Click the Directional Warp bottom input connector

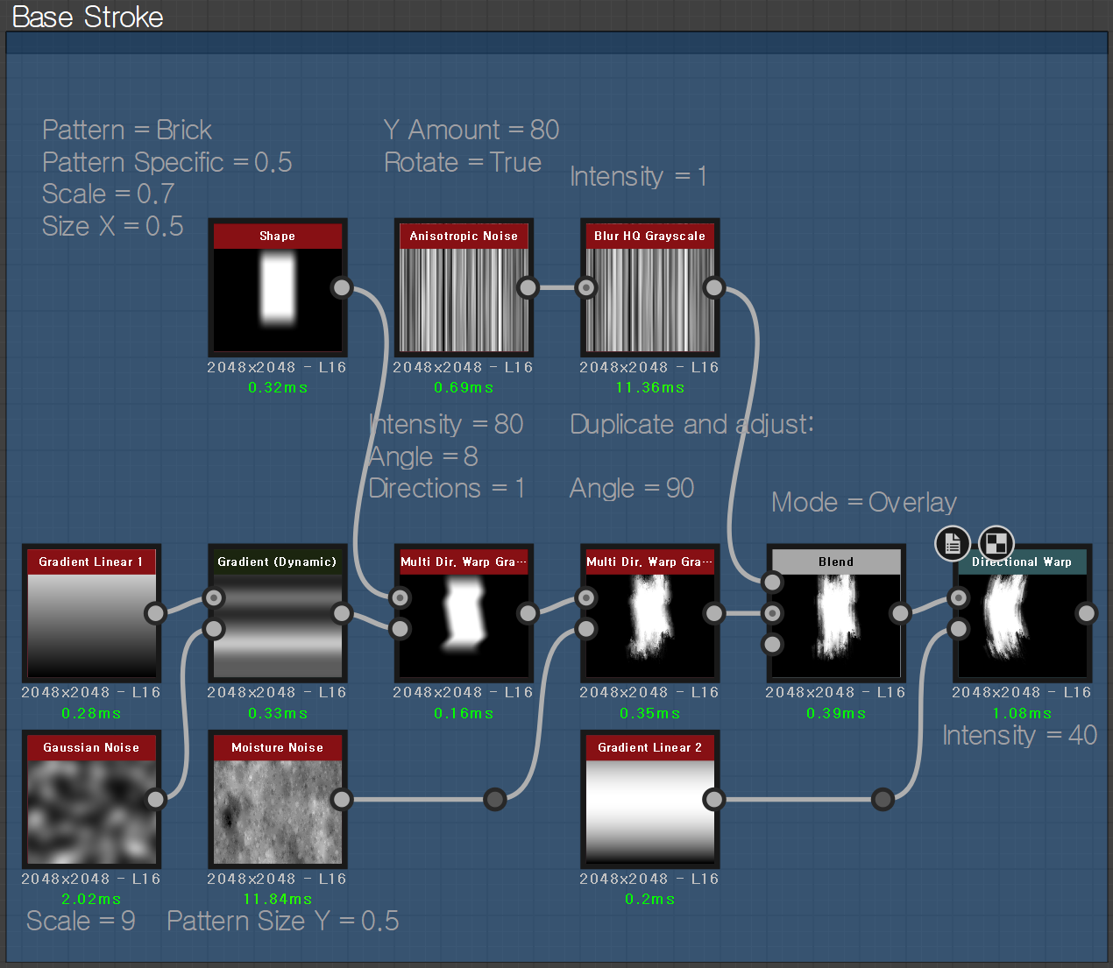959,629
